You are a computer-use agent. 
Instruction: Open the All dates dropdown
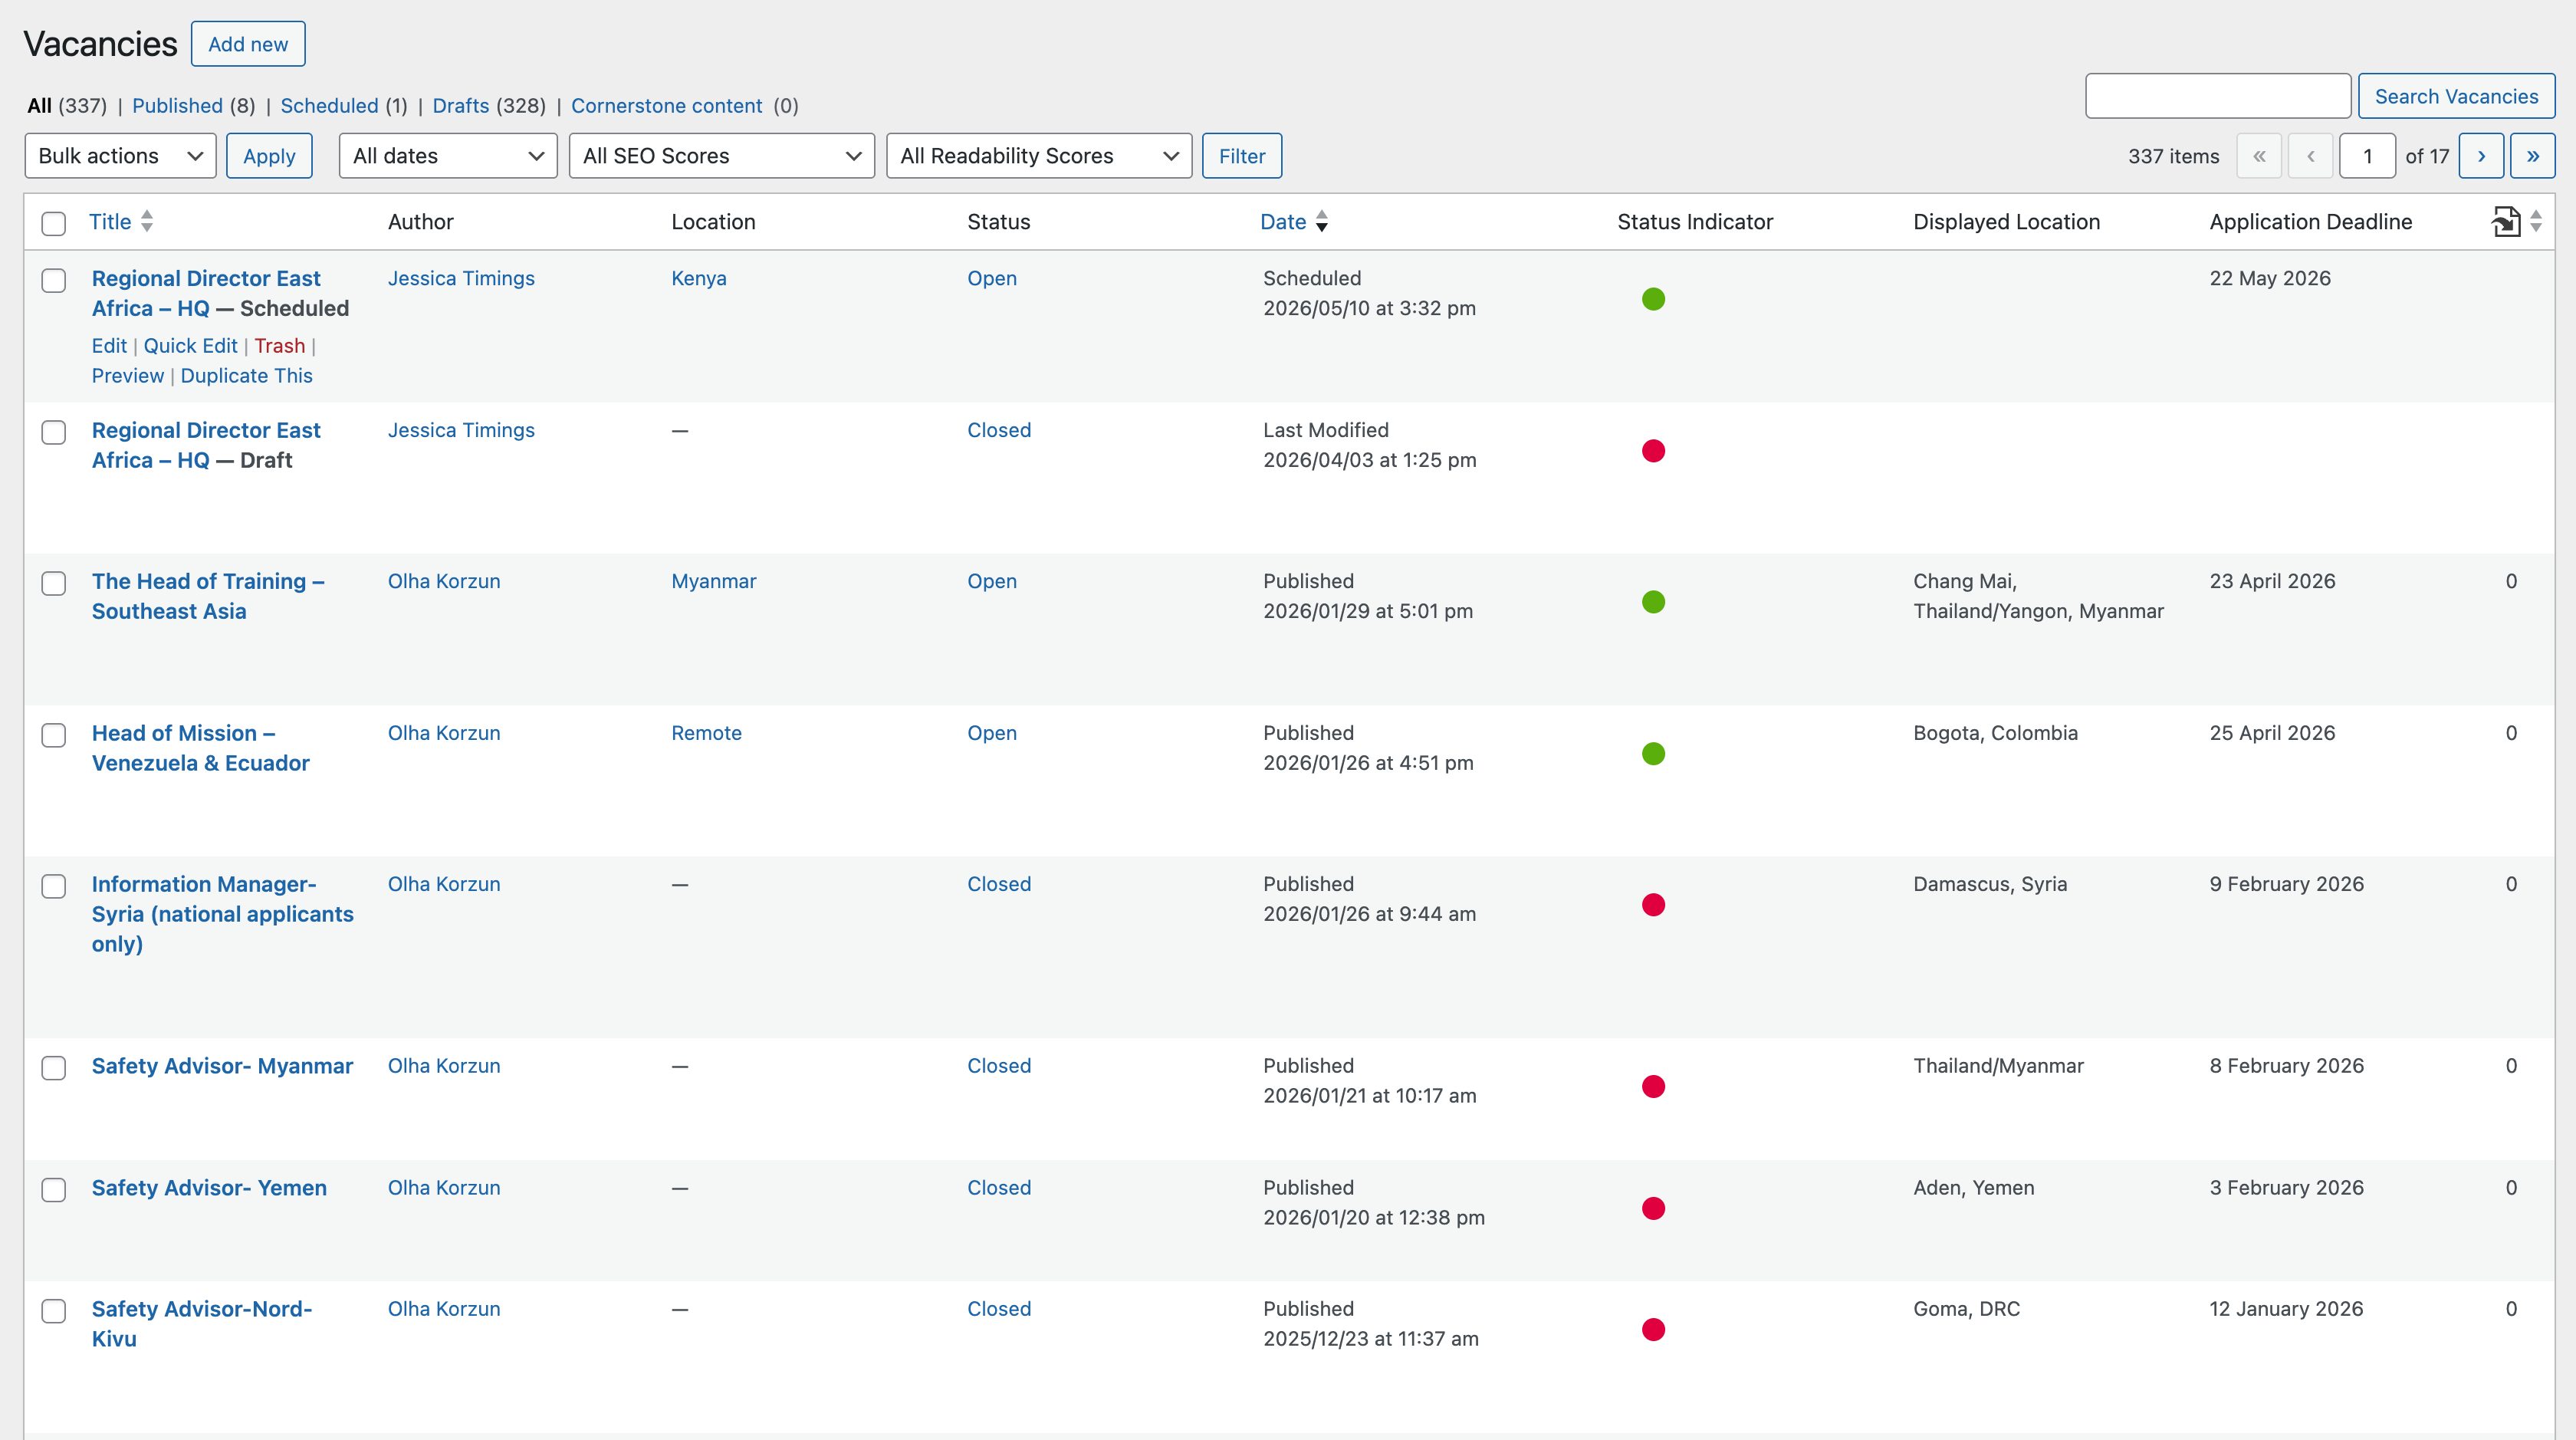448,156
